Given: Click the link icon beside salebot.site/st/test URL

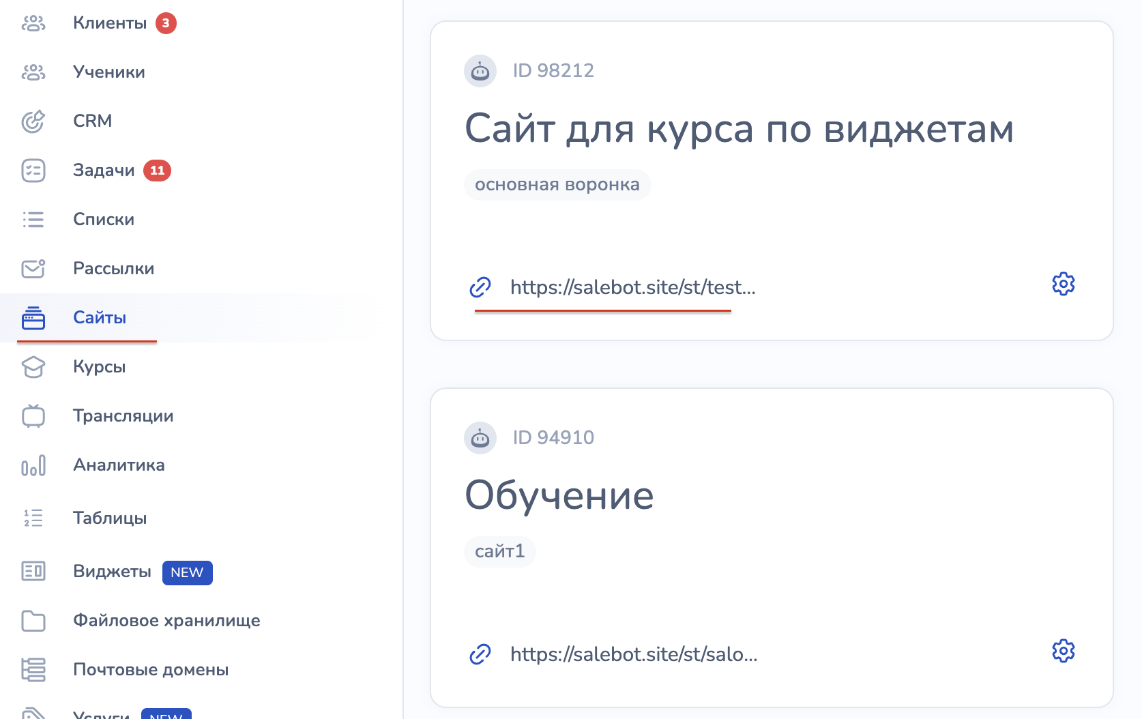Looking at the screenshot, I should point(480,287).
